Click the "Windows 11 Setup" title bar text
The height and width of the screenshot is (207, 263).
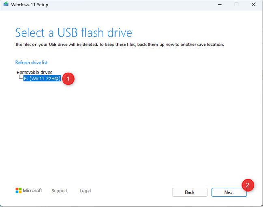tap(30, 5)
